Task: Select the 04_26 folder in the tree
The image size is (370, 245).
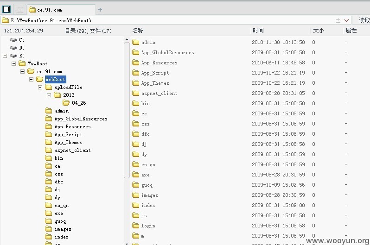Action: coord(79,103)
